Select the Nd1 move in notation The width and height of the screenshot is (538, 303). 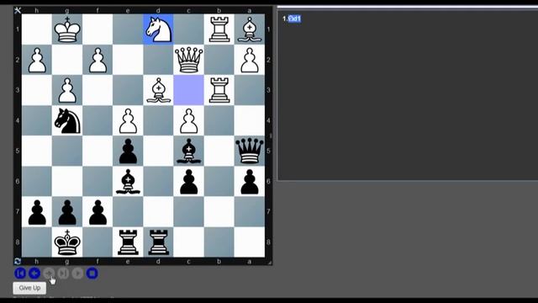294,19
